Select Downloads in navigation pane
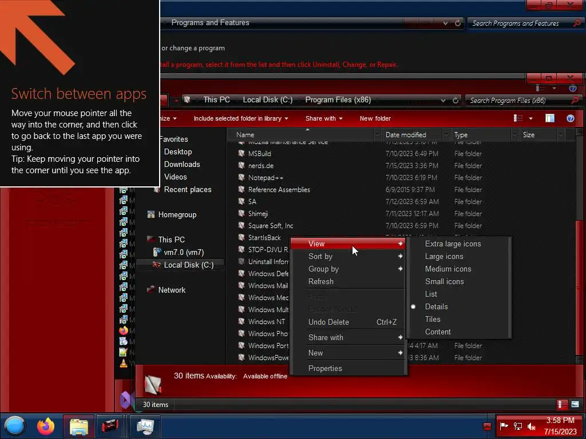This screenshot has height=439, width=586. click(x=182, y=164)
